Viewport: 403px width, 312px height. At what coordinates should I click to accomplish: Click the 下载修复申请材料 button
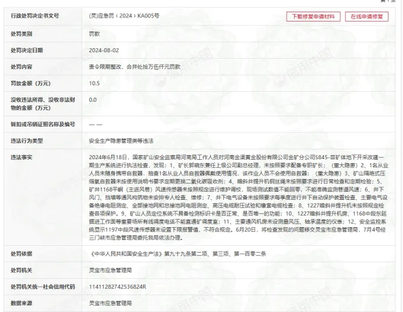[x=313, y=17]
